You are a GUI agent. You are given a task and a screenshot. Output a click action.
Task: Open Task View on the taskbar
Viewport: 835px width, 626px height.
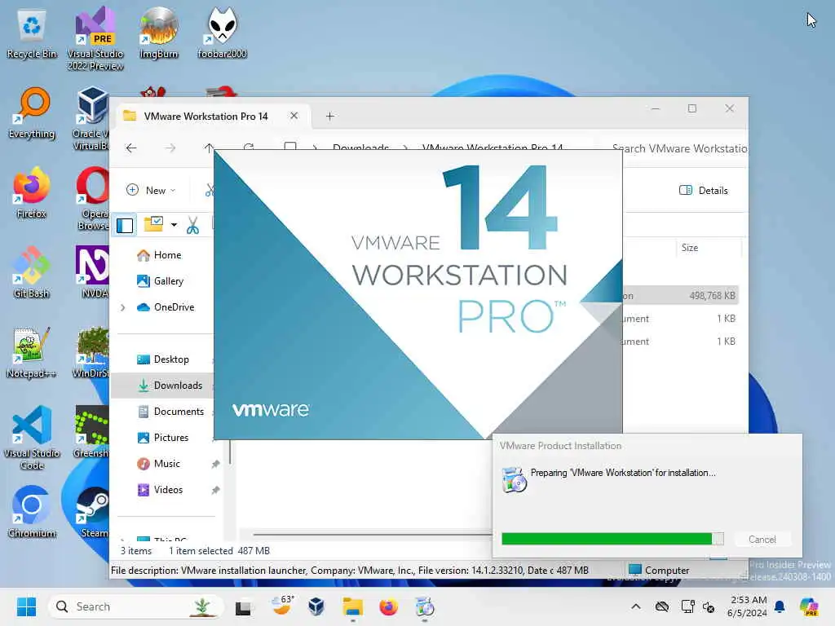[x=243, y=606]
